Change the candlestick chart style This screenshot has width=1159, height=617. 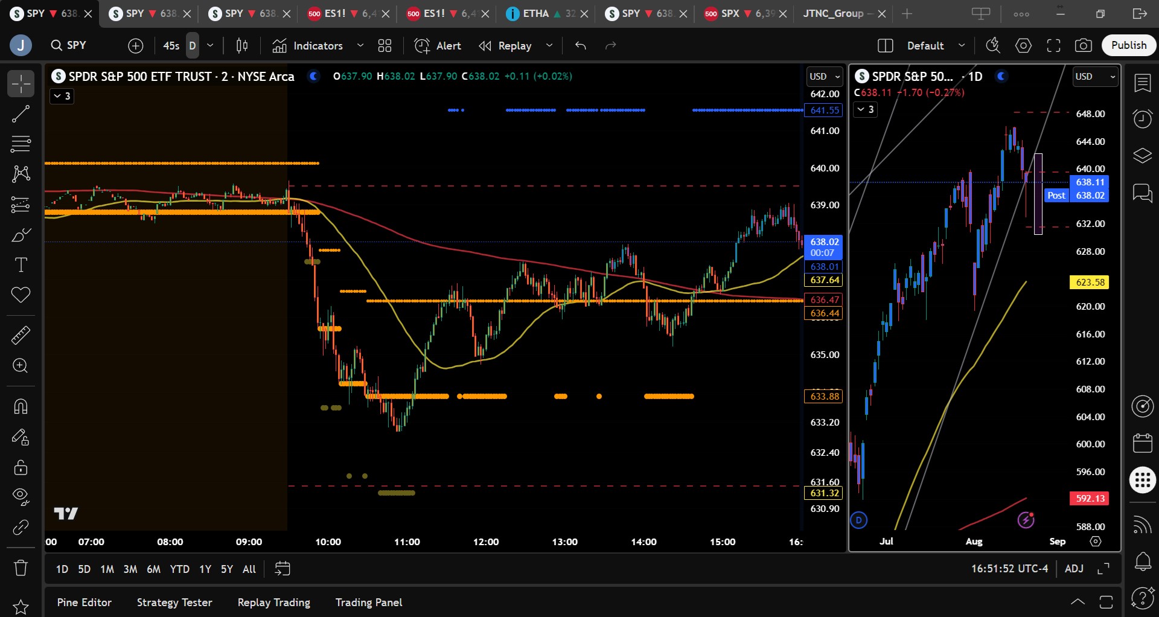[242, 45]
